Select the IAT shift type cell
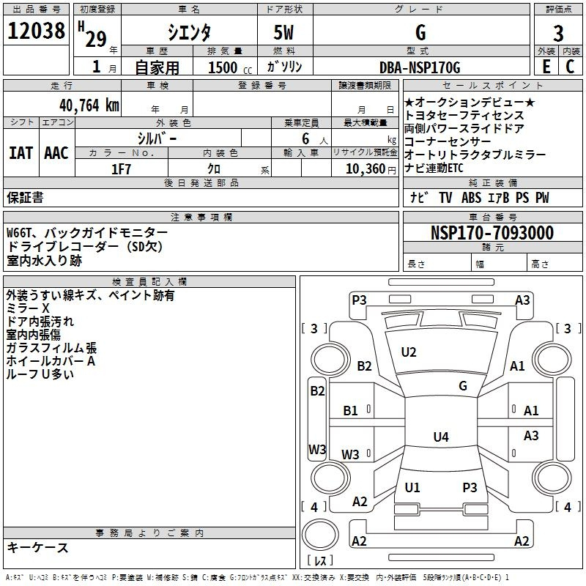 pos(21,153)
